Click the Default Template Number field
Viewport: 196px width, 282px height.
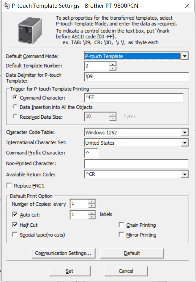click(97, 66)
